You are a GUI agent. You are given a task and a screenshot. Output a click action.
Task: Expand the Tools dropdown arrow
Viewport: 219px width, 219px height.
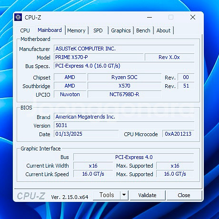click(x=124, y=195)
